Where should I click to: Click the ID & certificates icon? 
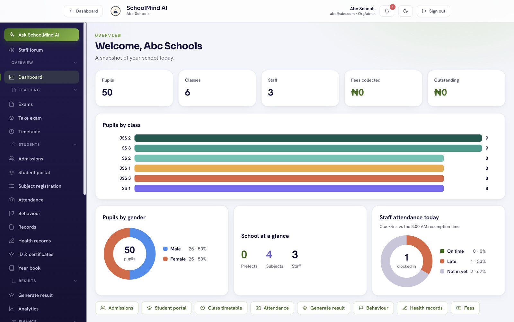coord(12,254)
